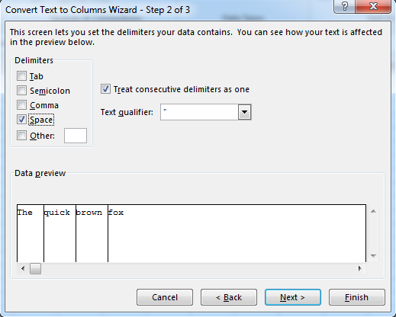Click the data preview scroll down arrow
The height and width of the screenshot is (317, 396).
pyautogui.click(x=373, y=255)
